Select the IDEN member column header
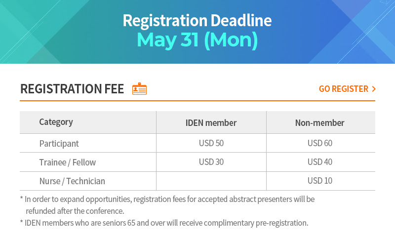This screenshot has height=241, width=395. click(211, 123)
